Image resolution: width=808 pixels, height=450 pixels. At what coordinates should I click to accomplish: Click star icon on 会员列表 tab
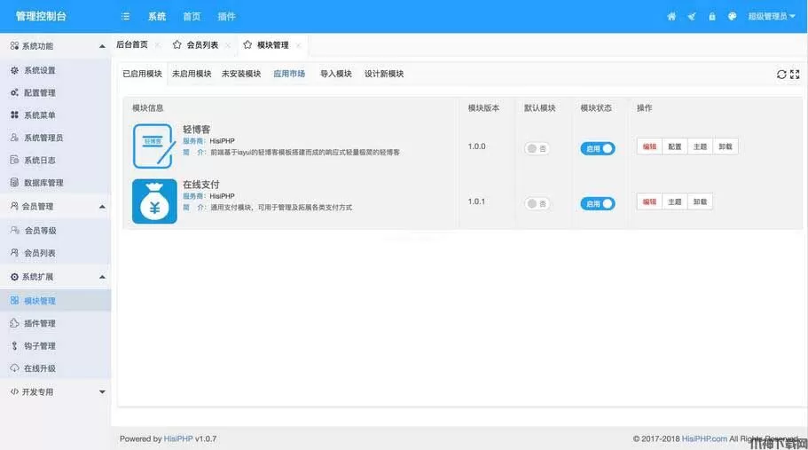point(177,45)
